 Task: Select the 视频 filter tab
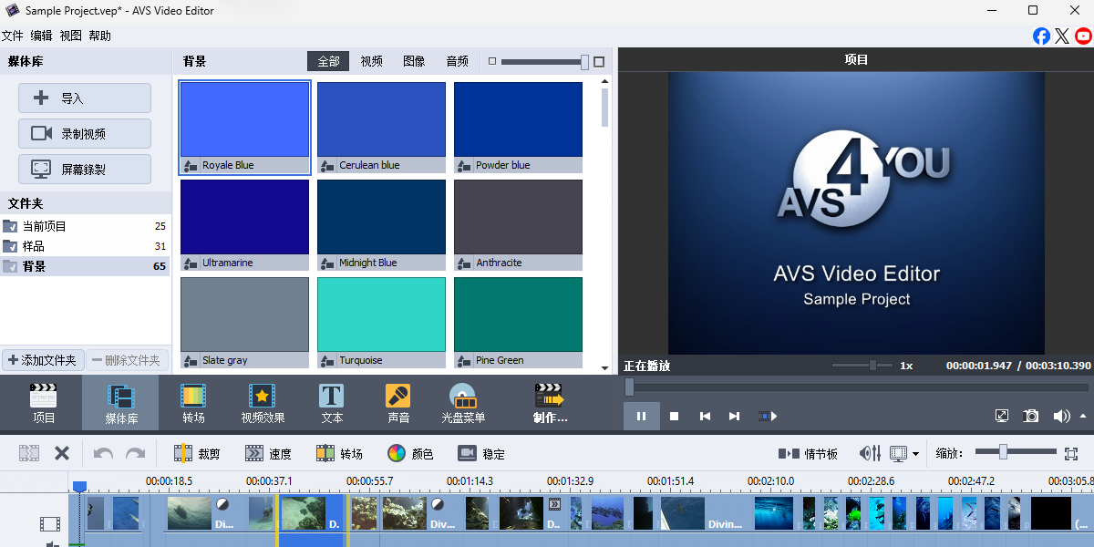tap(371, 61)
